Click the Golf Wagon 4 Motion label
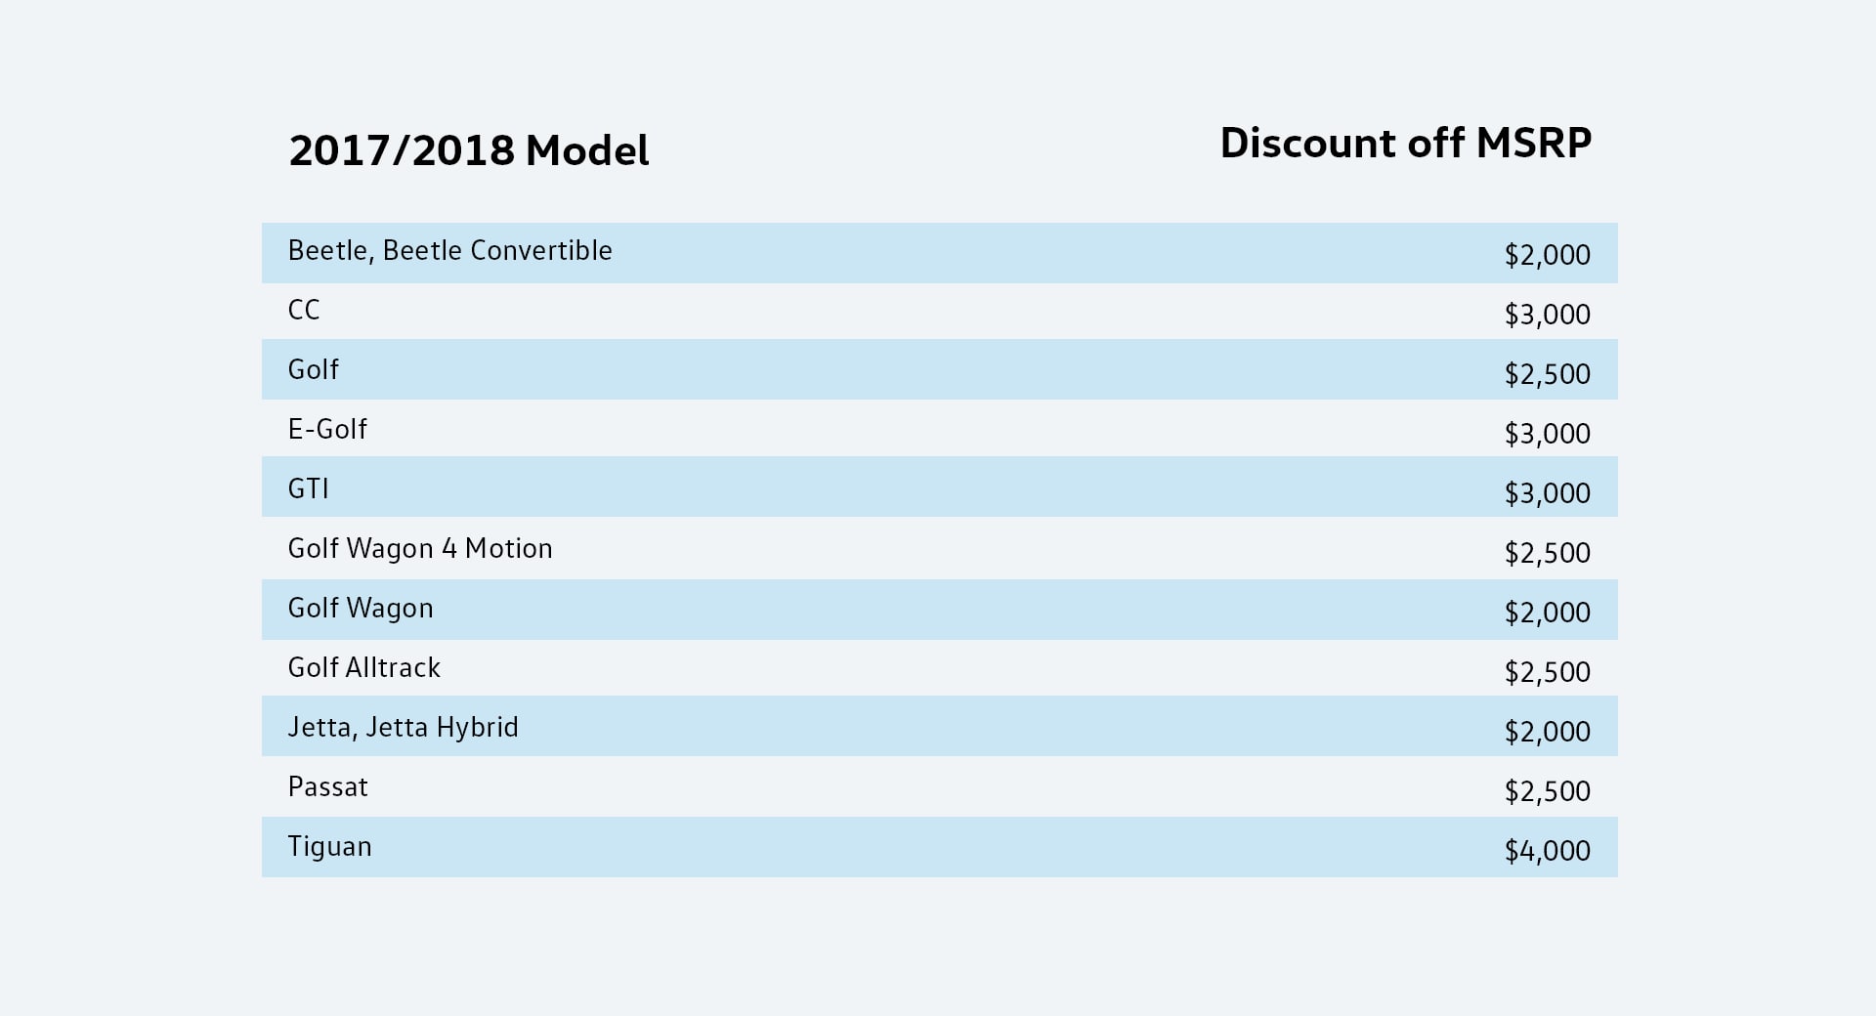This screenshot has height=1016, width=1876. pos(420,549)
